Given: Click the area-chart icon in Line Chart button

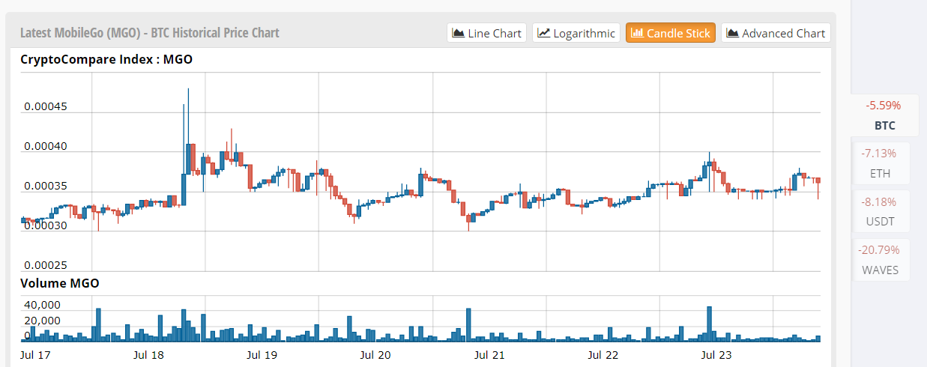Looking at the screenshot, I should [x=458, y=33].
